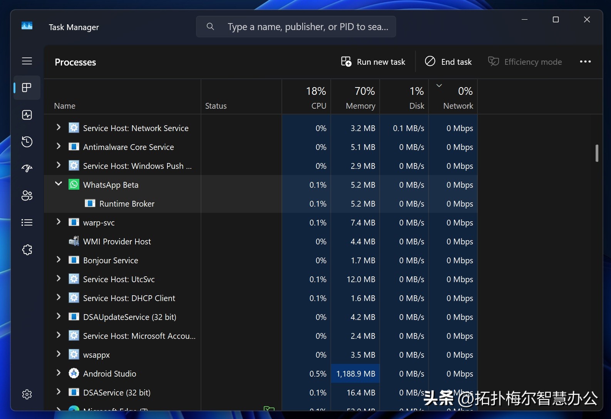Image resolution: width=611 pixels, height=419 pixels.
Task: Expand the warp-svc group
Action: [x=59, y=222]
